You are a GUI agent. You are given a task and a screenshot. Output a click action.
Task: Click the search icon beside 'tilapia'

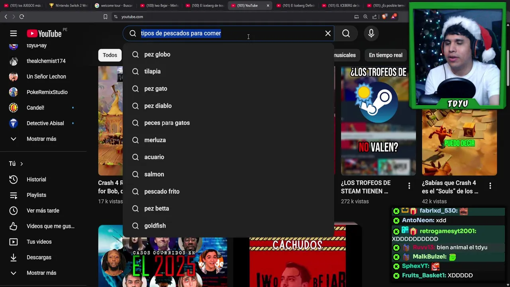point(135,71)
